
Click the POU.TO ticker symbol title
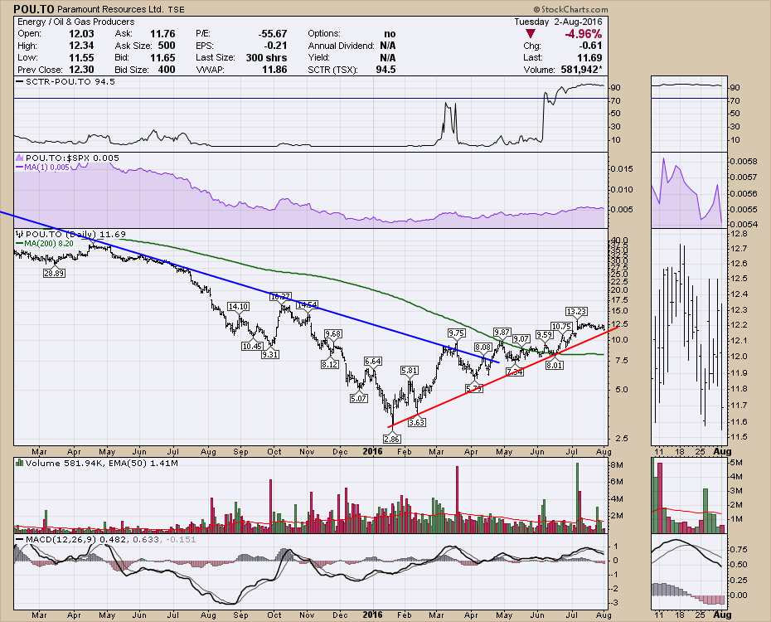(34, 9)
